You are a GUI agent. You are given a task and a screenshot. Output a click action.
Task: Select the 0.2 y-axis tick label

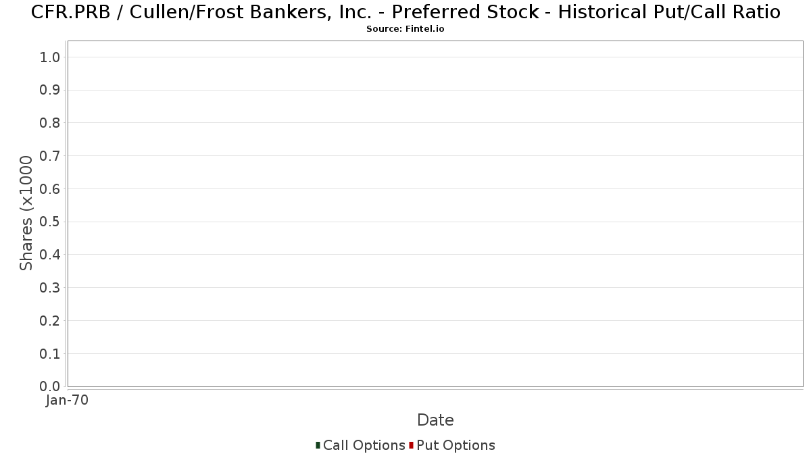pos(51,321)
